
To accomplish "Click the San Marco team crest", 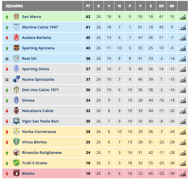I will click(16, 17).
